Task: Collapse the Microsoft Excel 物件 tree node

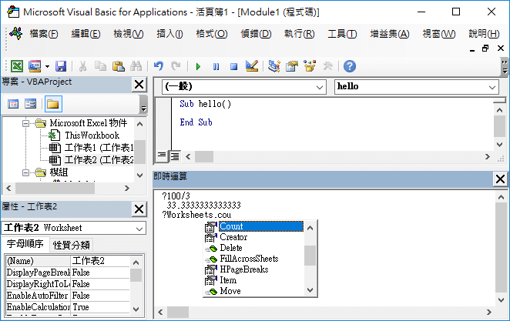Action: pyautogui.click(x=25, y=123)
